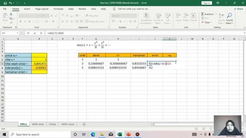Viewport: 246px width, 138px height.
Task: Open the Name Box dropdown arrow
Action: [17, 33]
